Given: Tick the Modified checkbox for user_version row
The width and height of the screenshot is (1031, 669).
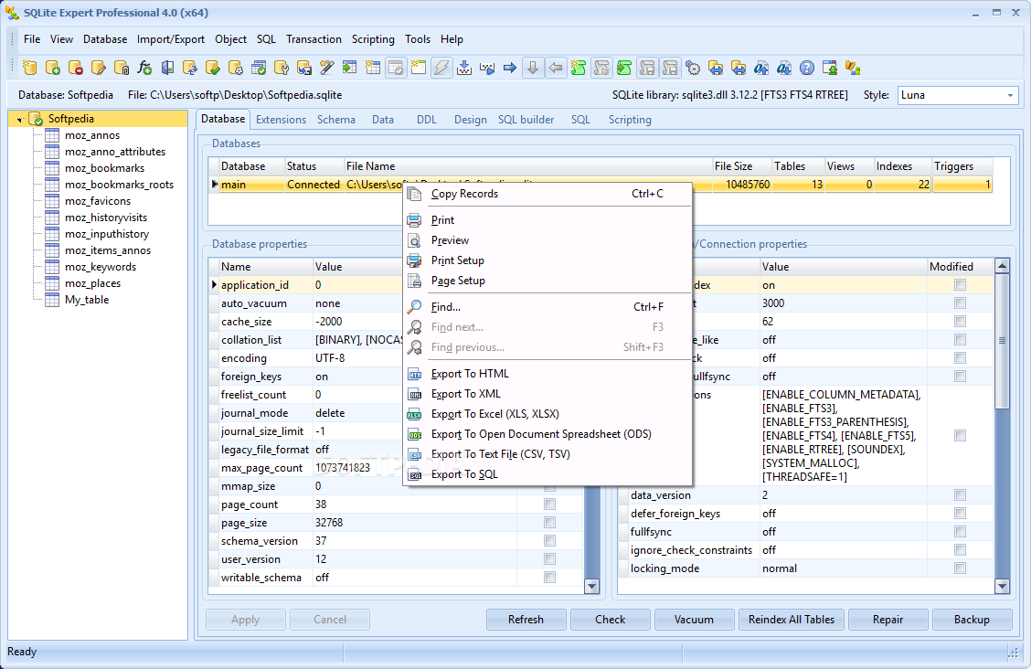Looking at the screenshot, I should coord(549,559).
